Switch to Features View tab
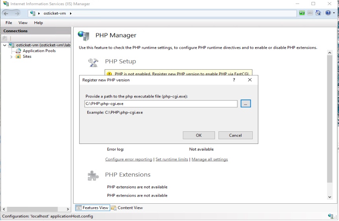Viewport: 339px width, 221px height. coord(93,208)
